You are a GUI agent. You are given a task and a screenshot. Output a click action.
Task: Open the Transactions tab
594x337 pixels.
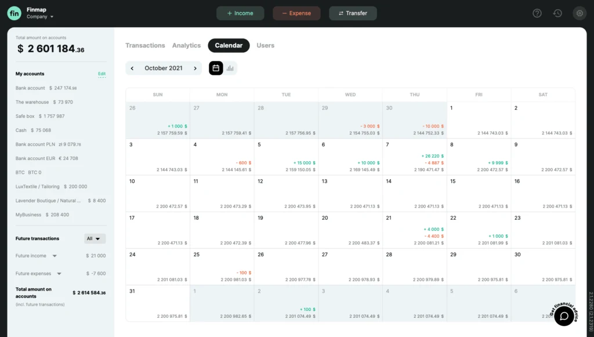coord(145,45)
